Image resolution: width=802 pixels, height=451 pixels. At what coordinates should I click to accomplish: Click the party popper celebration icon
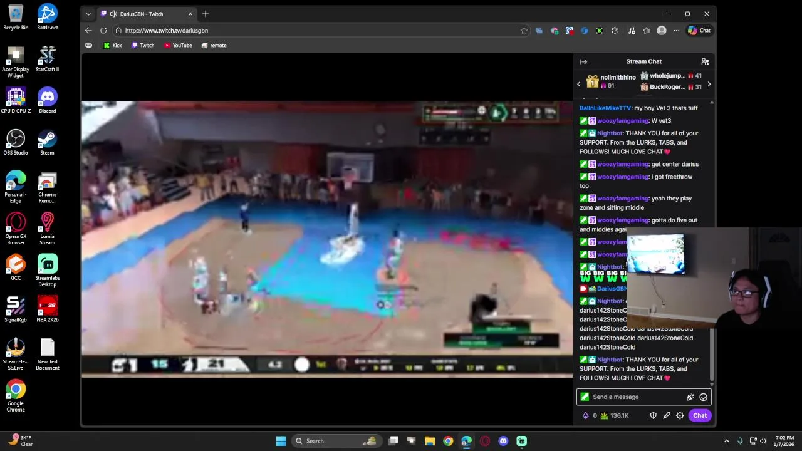point(690,397)
